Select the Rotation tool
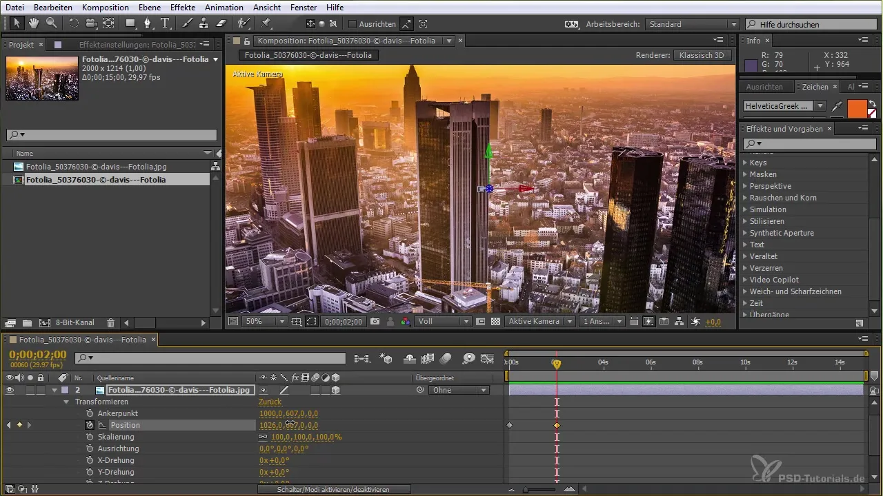 point(74,23)
